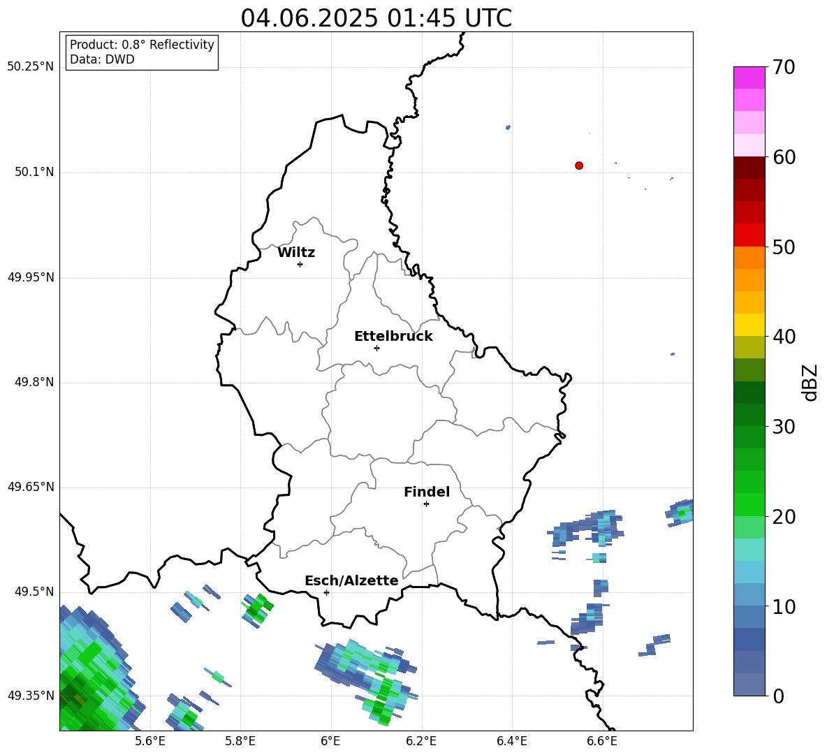Click the colorbar tick label 70
The image size is (827, 755).
pos(784,68)
